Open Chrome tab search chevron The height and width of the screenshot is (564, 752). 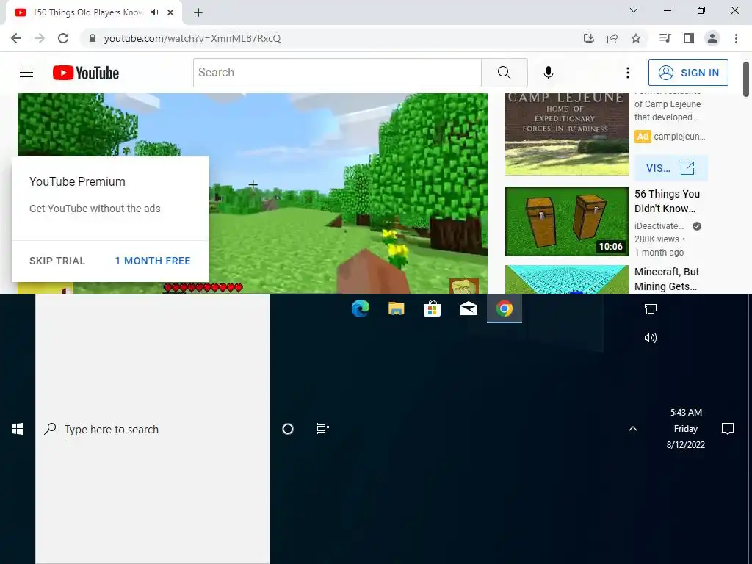point(634,10)
